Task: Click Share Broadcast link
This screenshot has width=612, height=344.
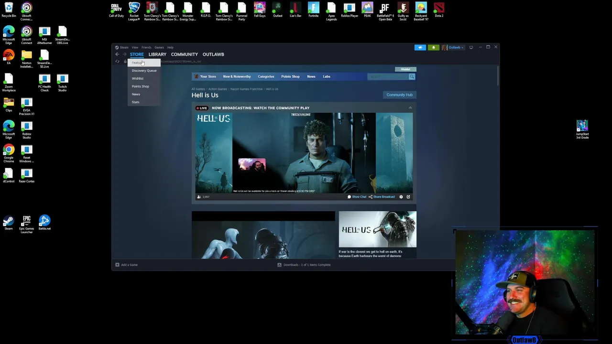Action: (382, 197)
